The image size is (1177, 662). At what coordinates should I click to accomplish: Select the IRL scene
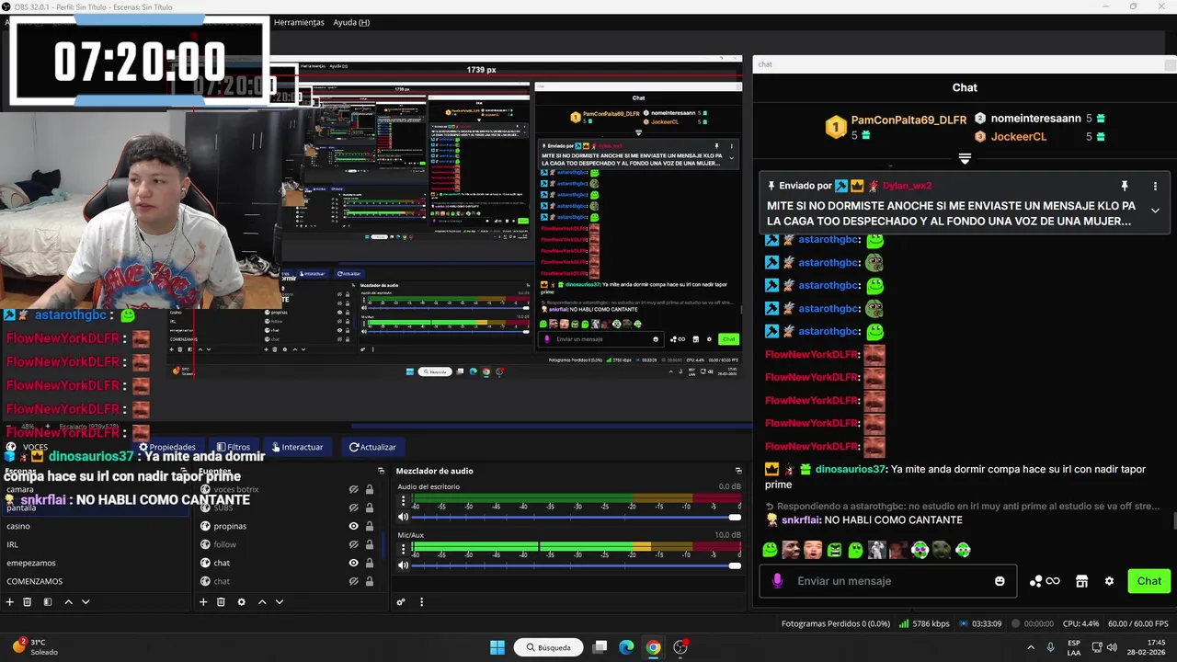tap(97, 544)
